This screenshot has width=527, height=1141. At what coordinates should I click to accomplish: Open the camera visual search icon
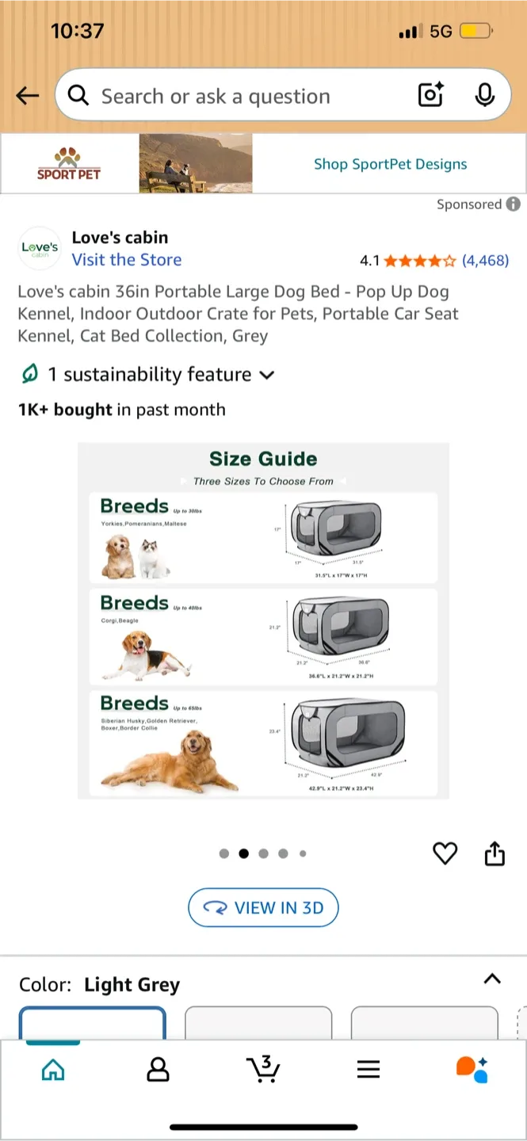[430, 95]
